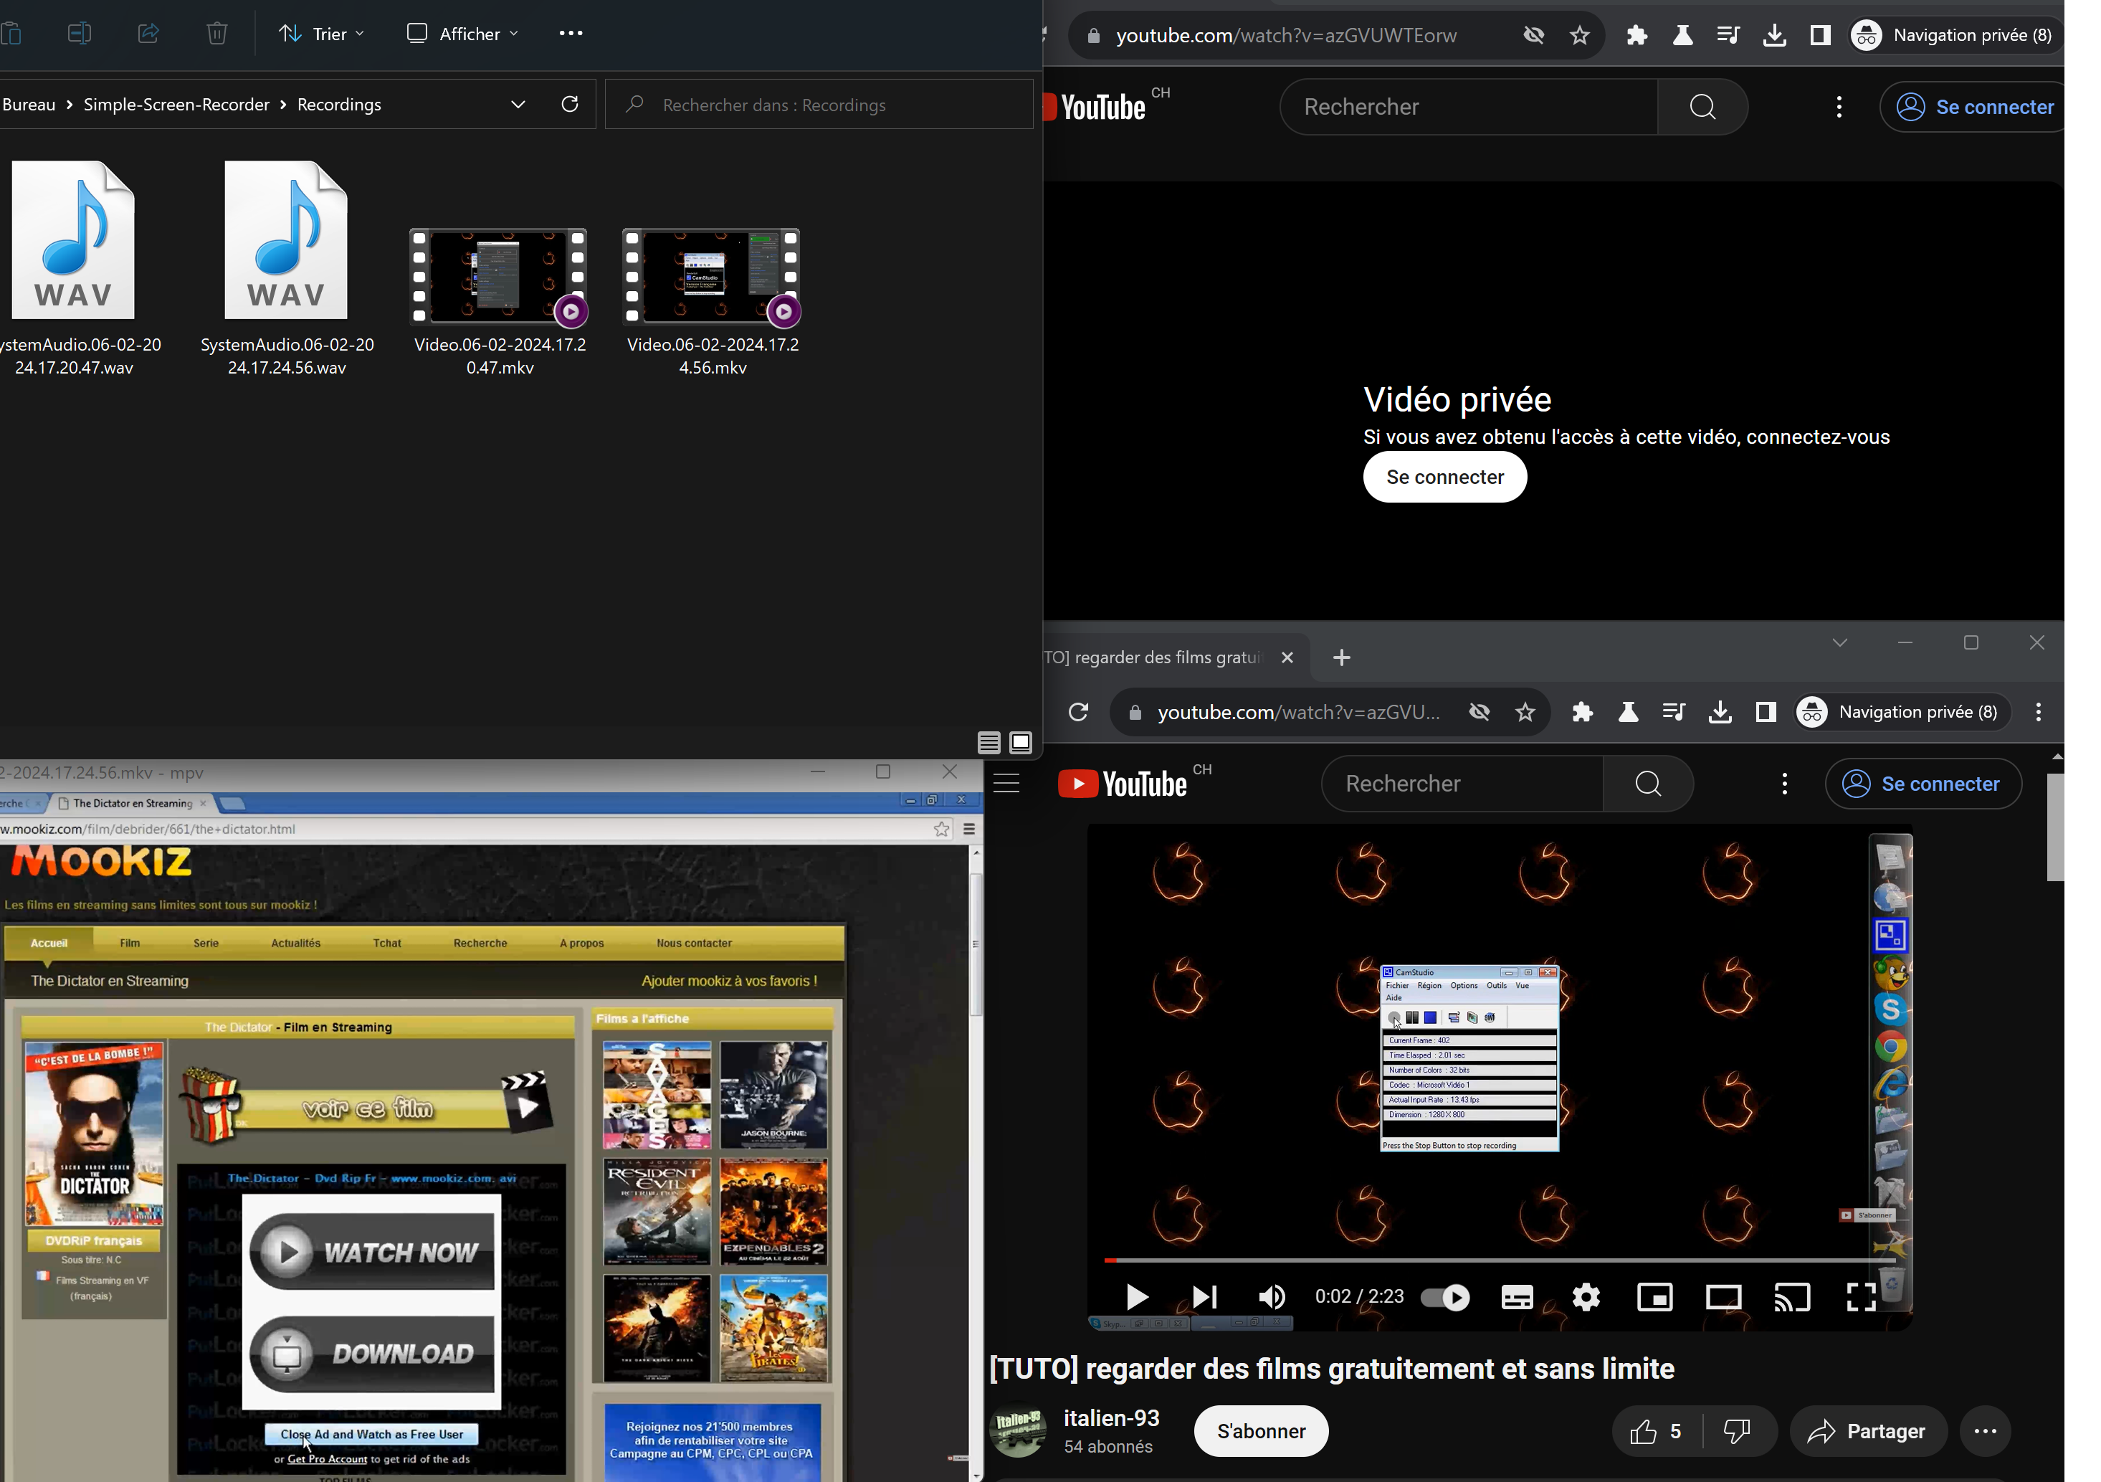Open the player settings gear
The width and height of the screenshot is (2101, 1482).
click(1586, 1297)
